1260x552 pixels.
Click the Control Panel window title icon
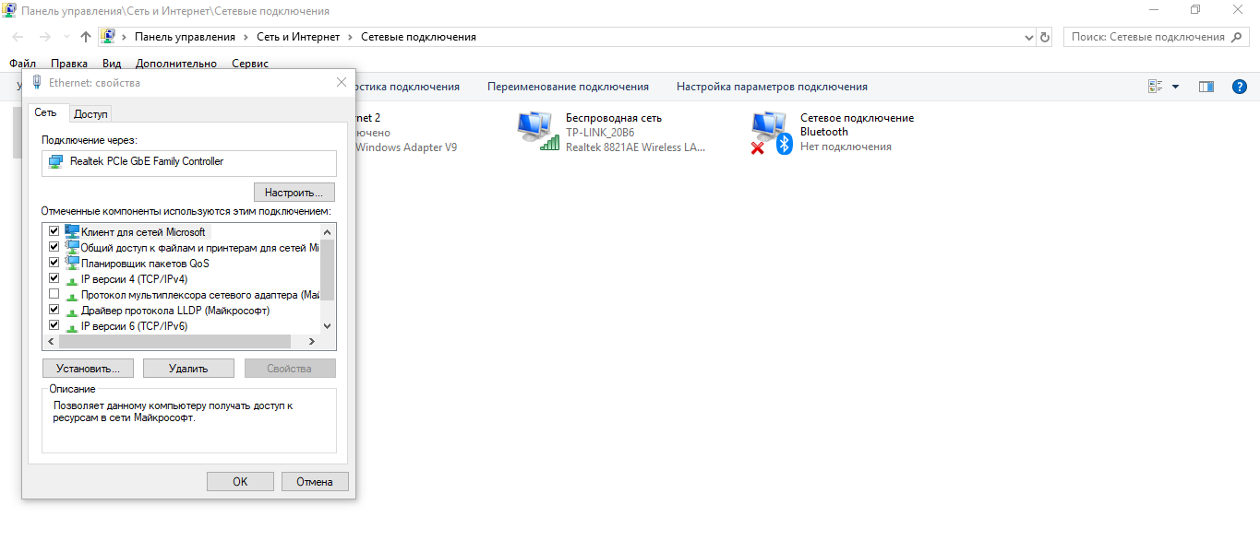click(x=9, y=10)
